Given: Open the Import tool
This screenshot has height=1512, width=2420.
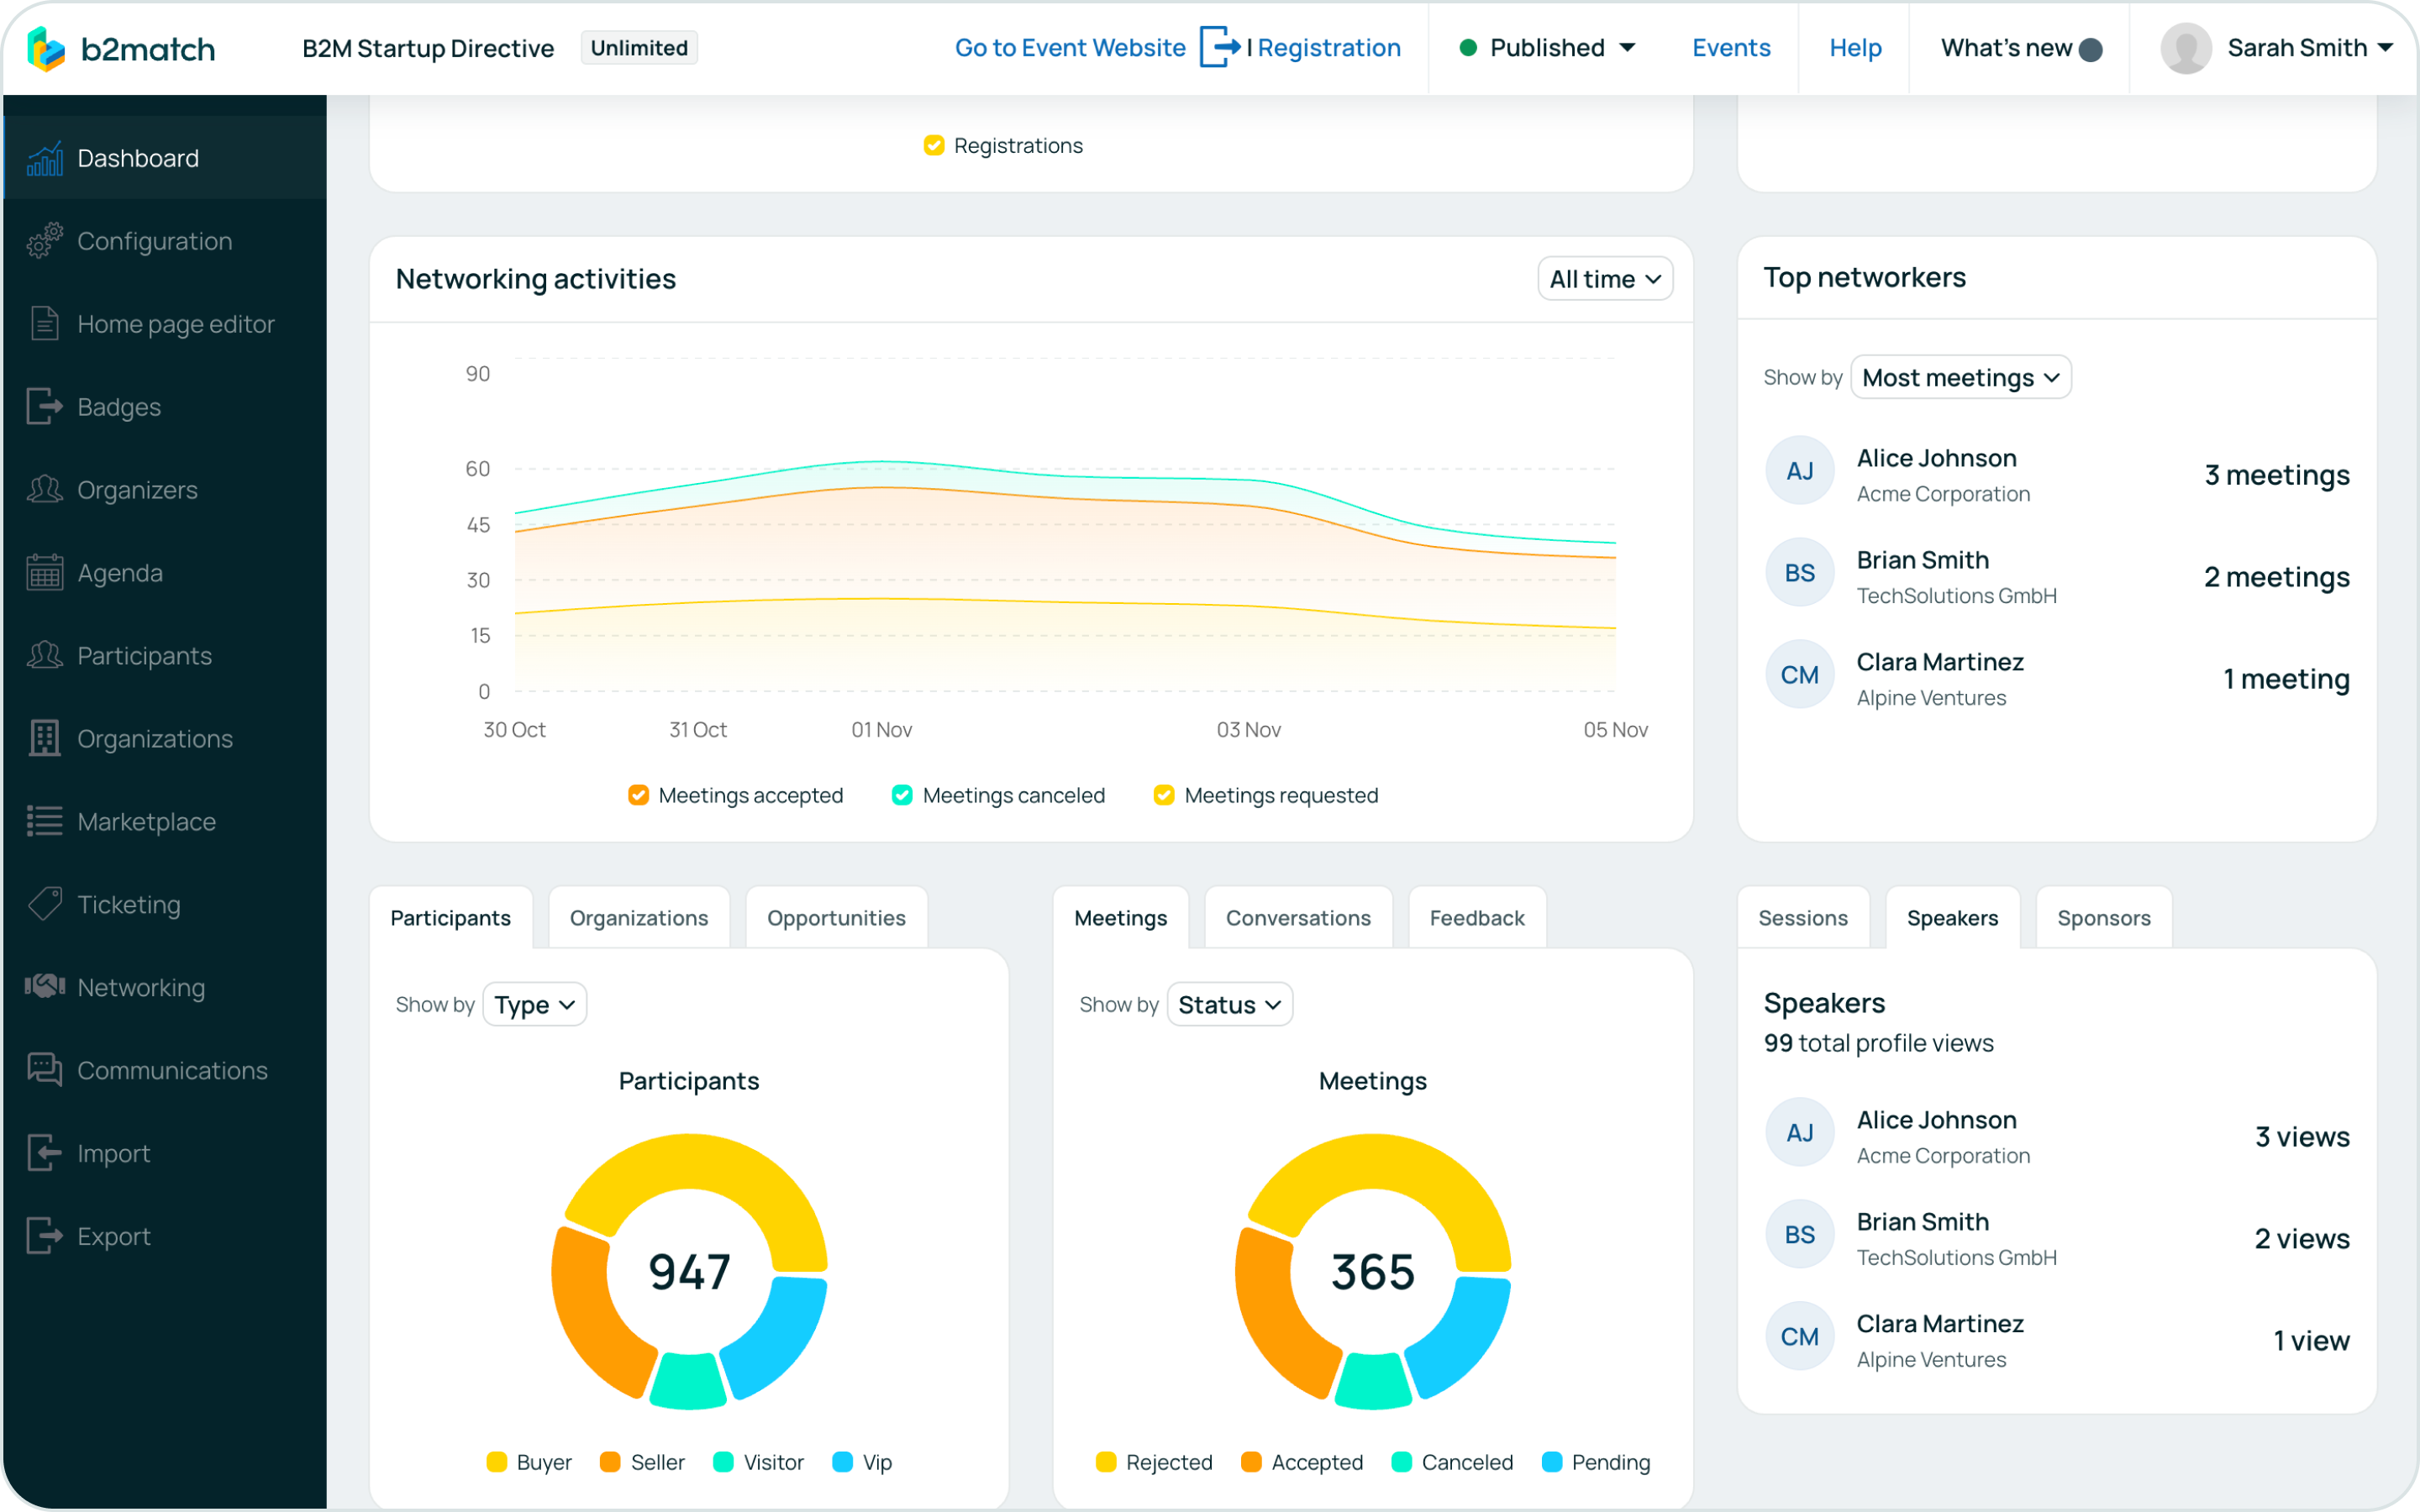Looking at the screenshot, I should point(114,1152).
